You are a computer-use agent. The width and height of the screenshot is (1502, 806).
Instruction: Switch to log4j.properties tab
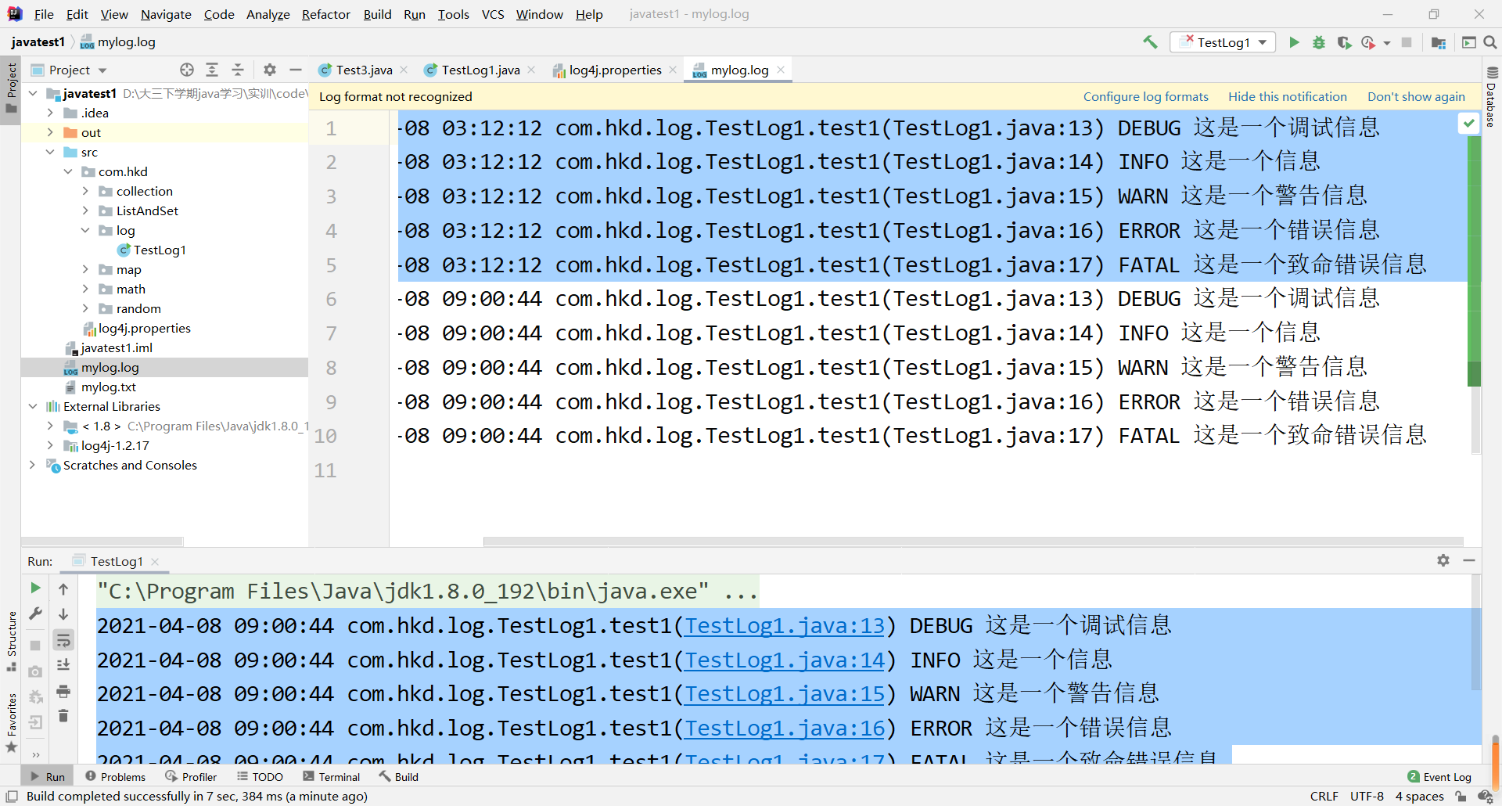(614, 70)
